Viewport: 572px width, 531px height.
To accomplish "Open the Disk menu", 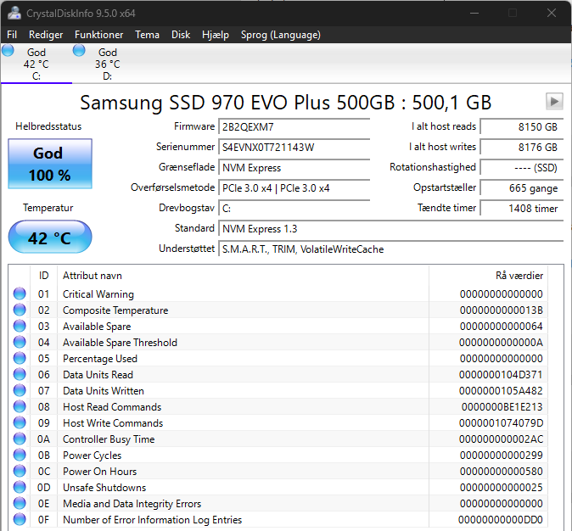I will (181, 35).
